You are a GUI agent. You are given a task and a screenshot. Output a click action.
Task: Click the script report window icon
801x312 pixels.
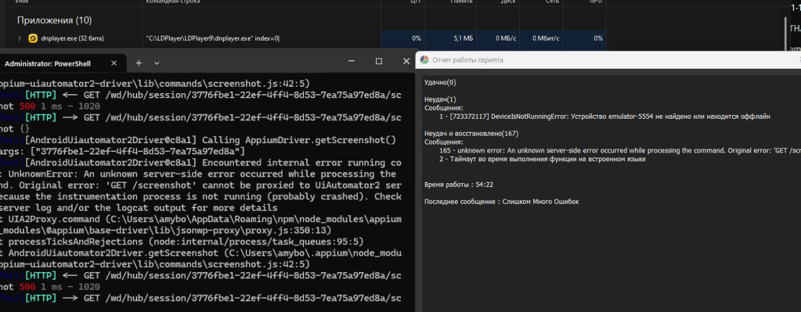[424, 60]
